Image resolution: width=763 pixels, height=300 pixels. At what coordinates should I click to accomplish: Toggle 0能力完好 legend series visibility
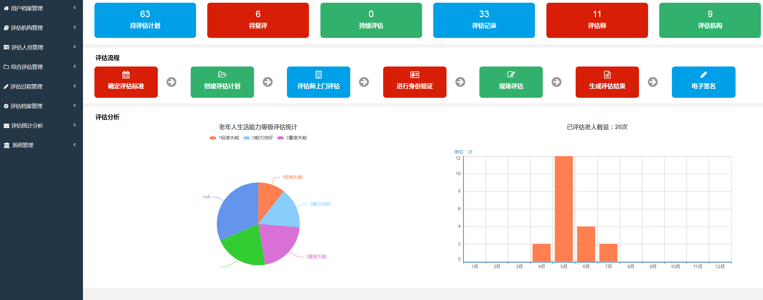pyautogui.click(x=258, y=138)
